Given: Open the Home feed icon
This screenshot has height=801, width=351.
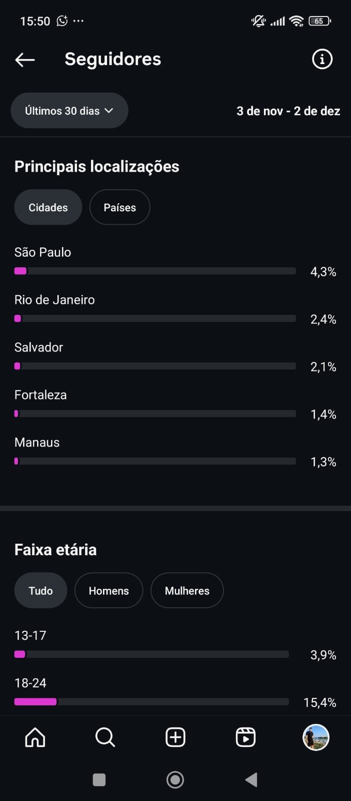Looking at the screenshot, I should (34, 736).
